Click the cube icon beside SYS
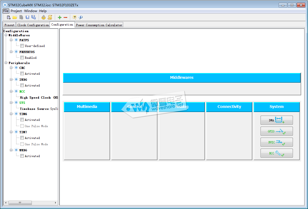The height and width of the screenshot is (209, 308). 16,102
